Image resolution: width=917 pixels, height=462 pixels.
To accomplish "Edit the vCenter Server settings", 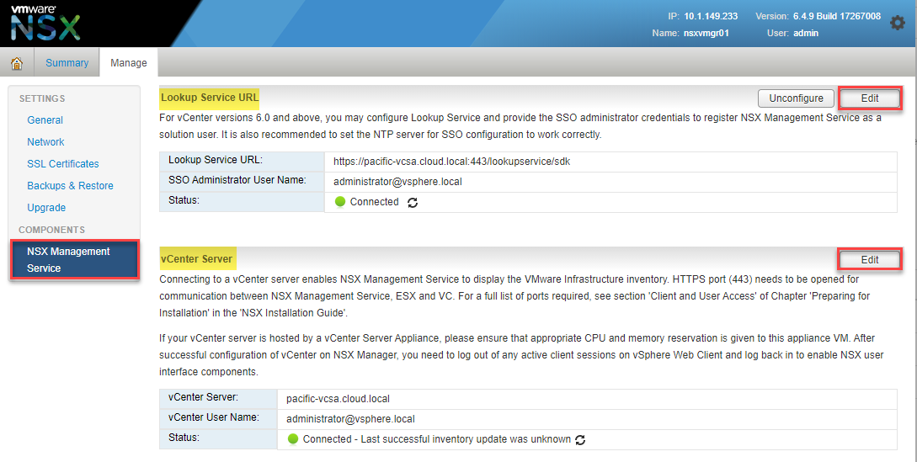I will 870,260.
